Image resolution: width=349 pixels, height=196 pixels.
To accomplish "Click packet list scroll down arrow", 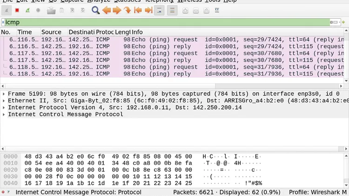I will point(346,81).
